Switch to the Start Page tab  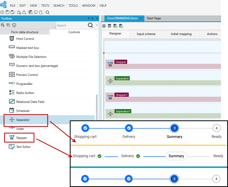point(154,18)
